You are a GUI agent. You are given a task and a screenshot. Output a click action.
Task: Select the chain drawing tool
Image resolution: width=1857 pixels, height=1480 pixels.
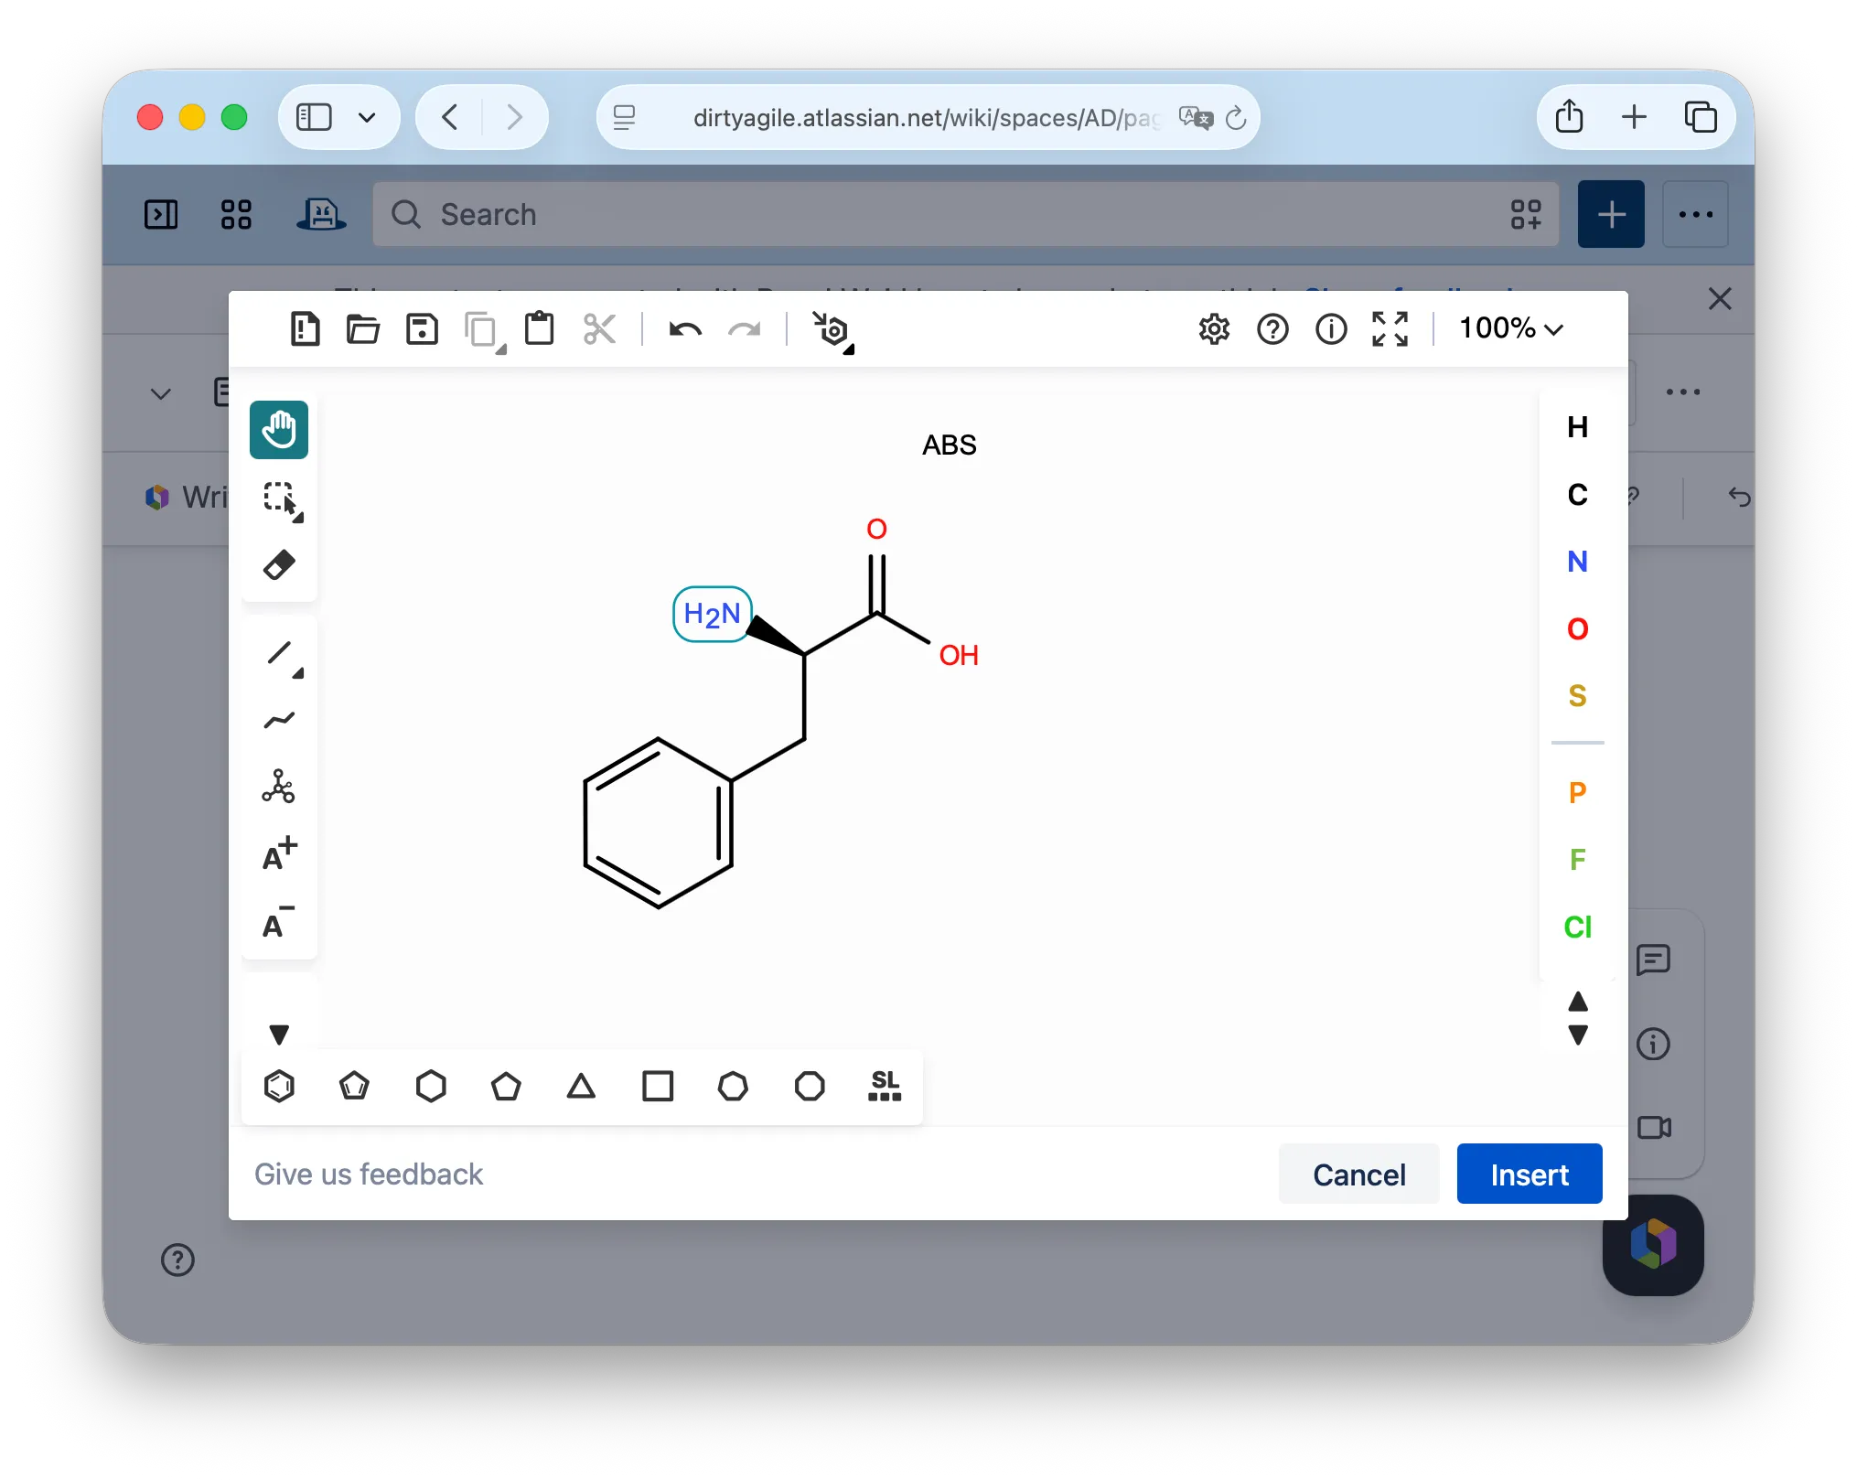(x=279, y=721)
